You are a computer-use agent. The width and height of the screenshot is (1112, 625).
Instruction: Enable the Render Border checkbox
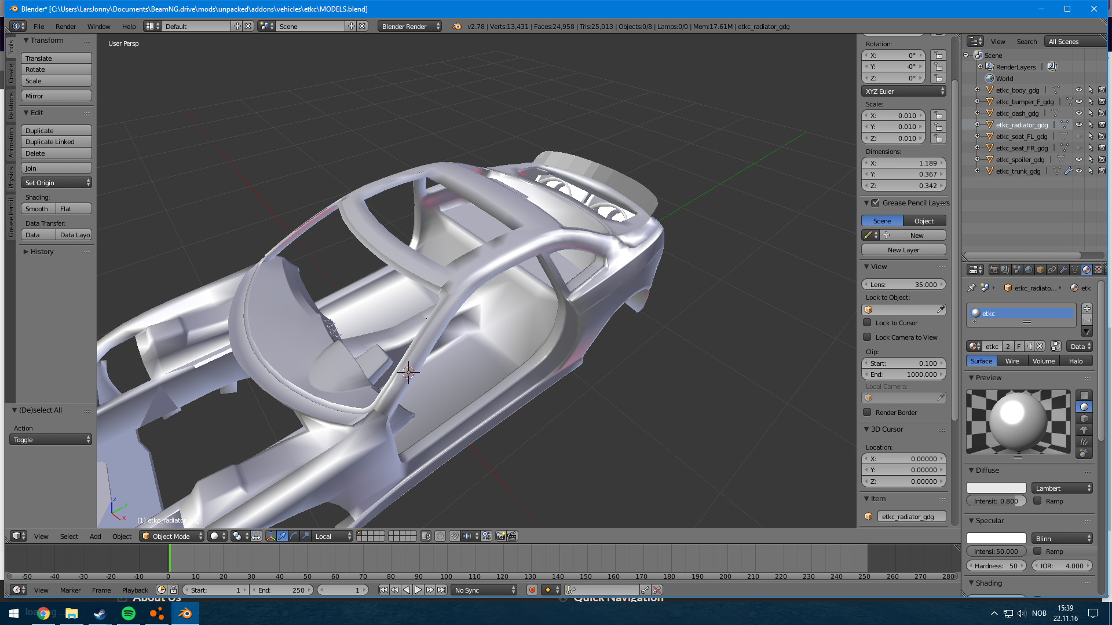pos(867,413)
